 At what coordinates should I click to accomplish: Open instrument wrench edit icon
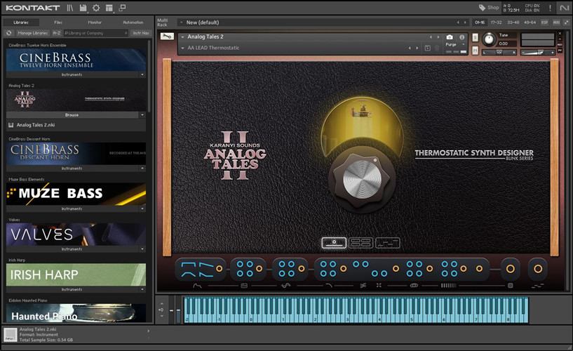(x=167, y=37)
